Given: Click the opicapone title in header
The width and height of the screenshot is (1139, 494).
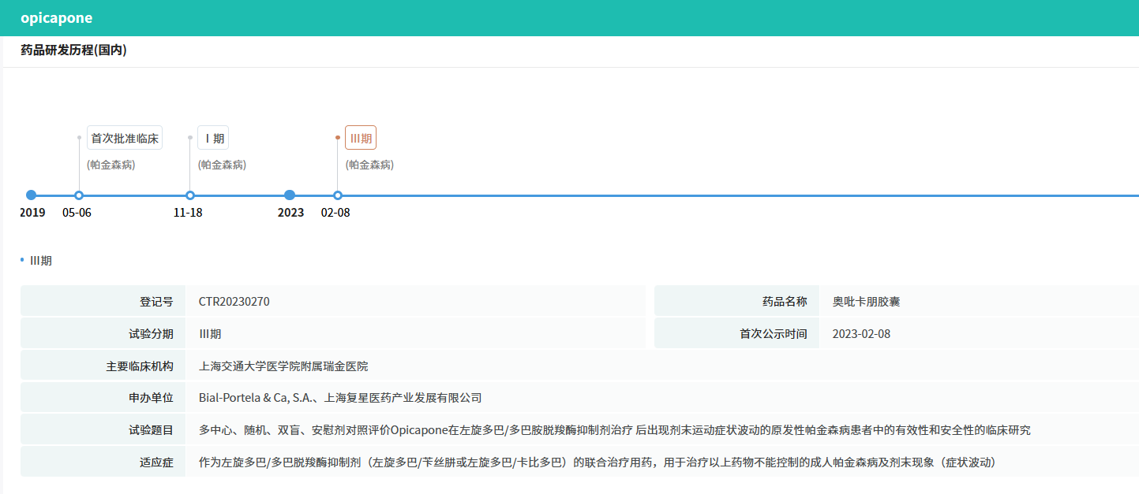Looking at the screenshot, I should (x=57, y=18).
